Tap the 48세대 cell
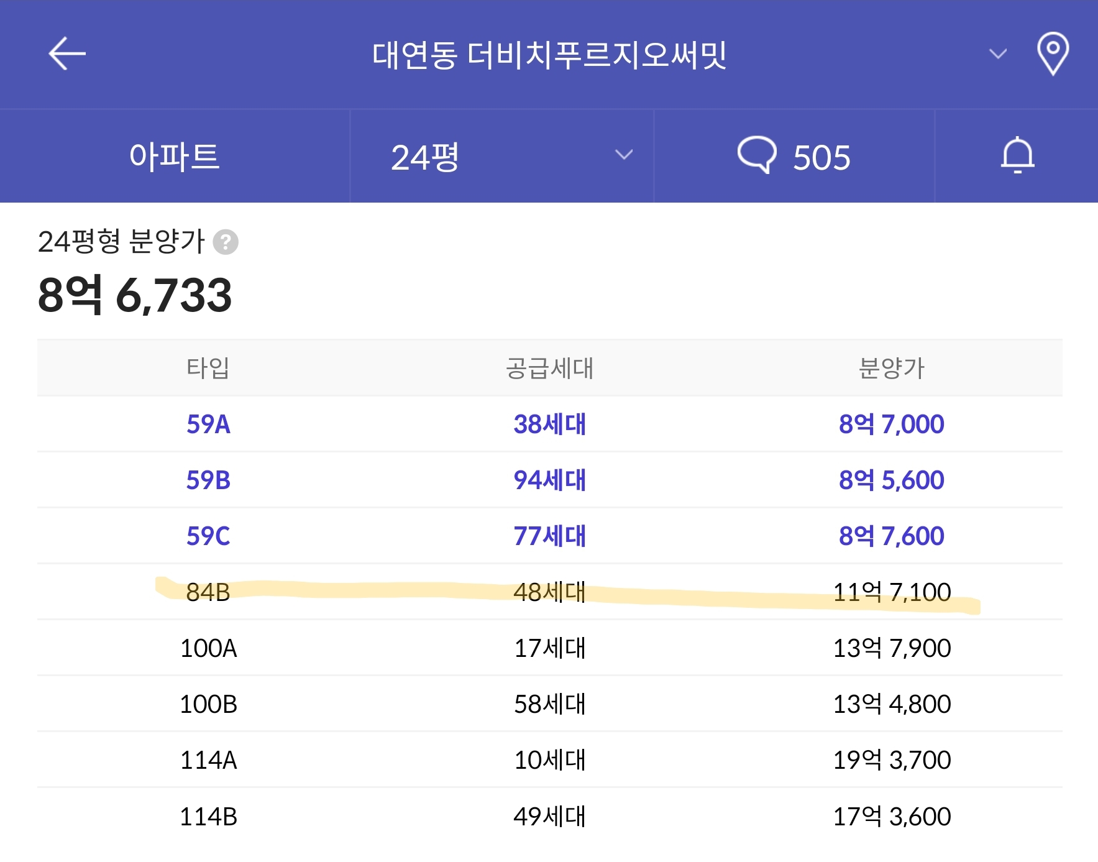Viewport: 1098px width, 862px height. point(550,592)
